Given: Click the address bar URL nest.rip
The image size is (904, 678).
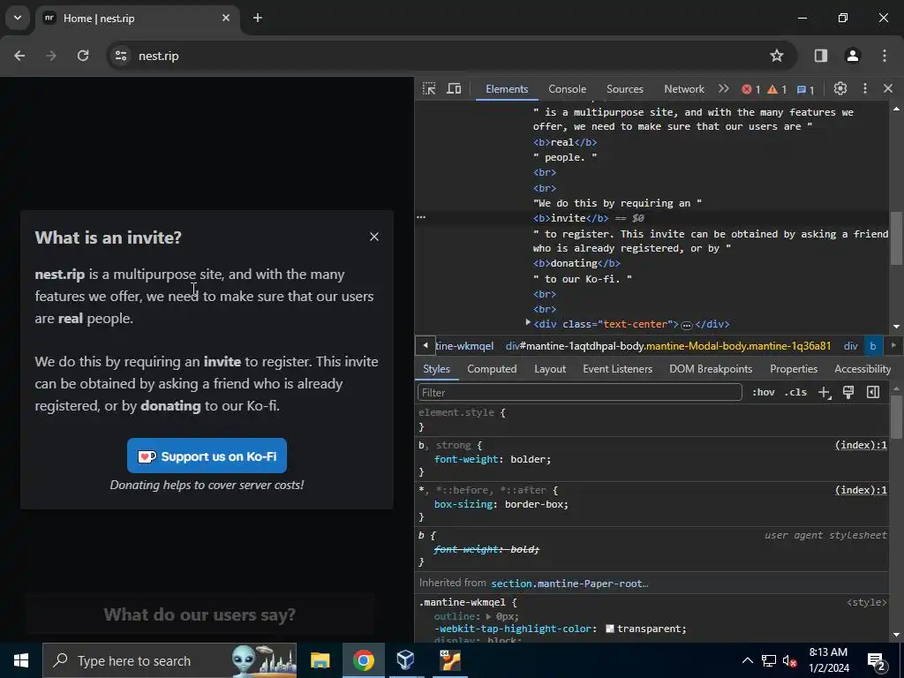Looking at the screenshot, I should [x=159, y=56].
